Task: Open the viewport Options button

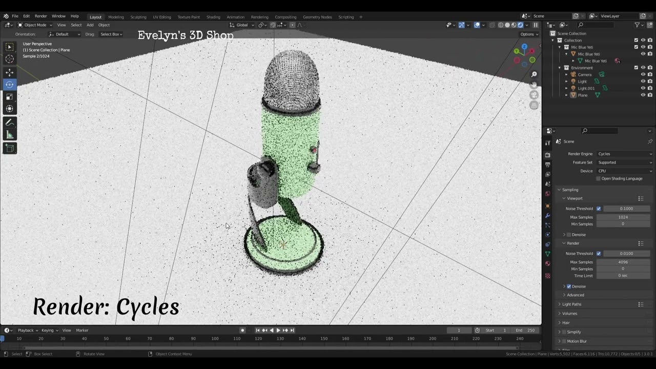Action: (528, 34)
